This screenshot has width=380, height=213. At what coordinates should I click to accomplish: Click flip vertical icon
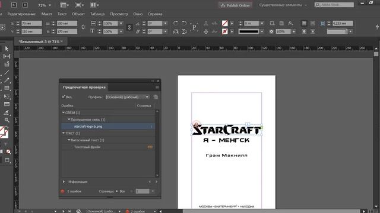184,31
